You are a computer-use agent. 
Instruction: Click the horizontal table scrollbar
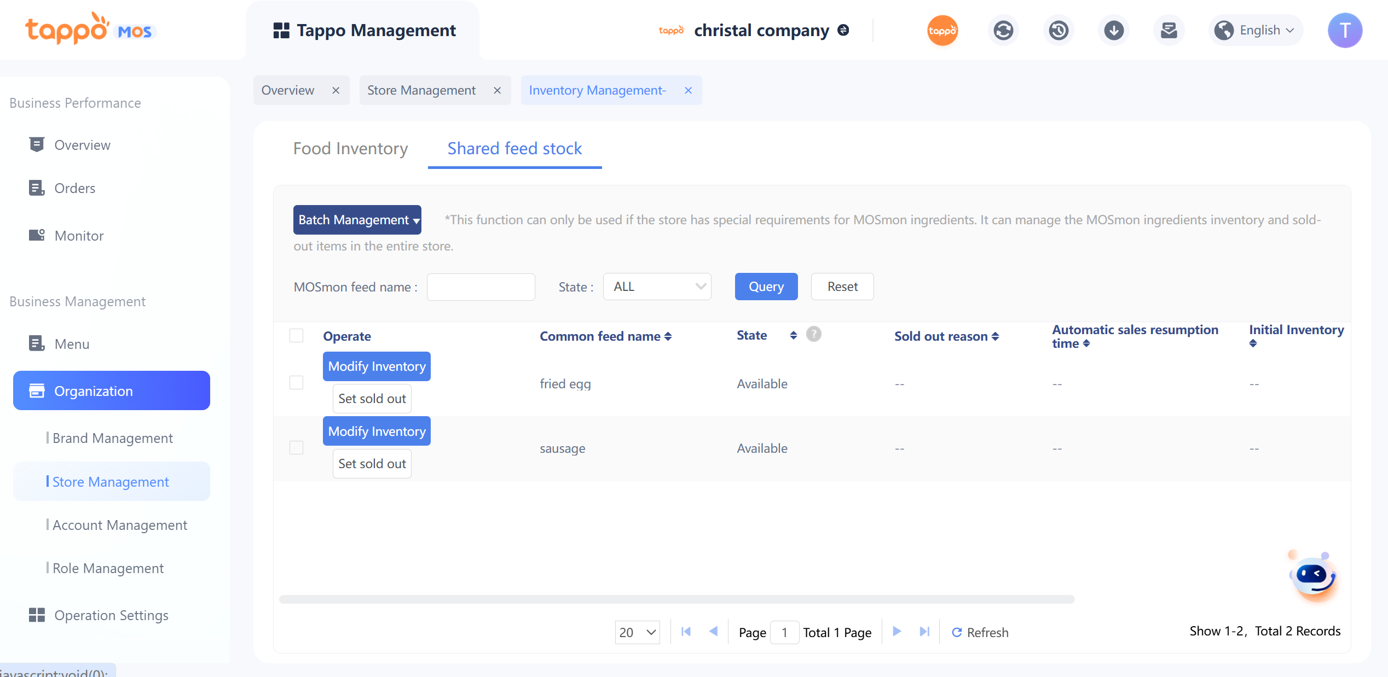[x=676, y=599]
